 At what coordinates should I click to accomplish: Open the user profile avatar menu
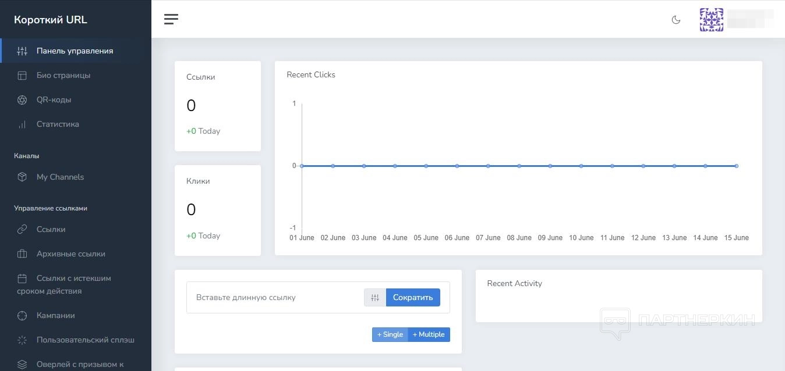tap(712, 20)
